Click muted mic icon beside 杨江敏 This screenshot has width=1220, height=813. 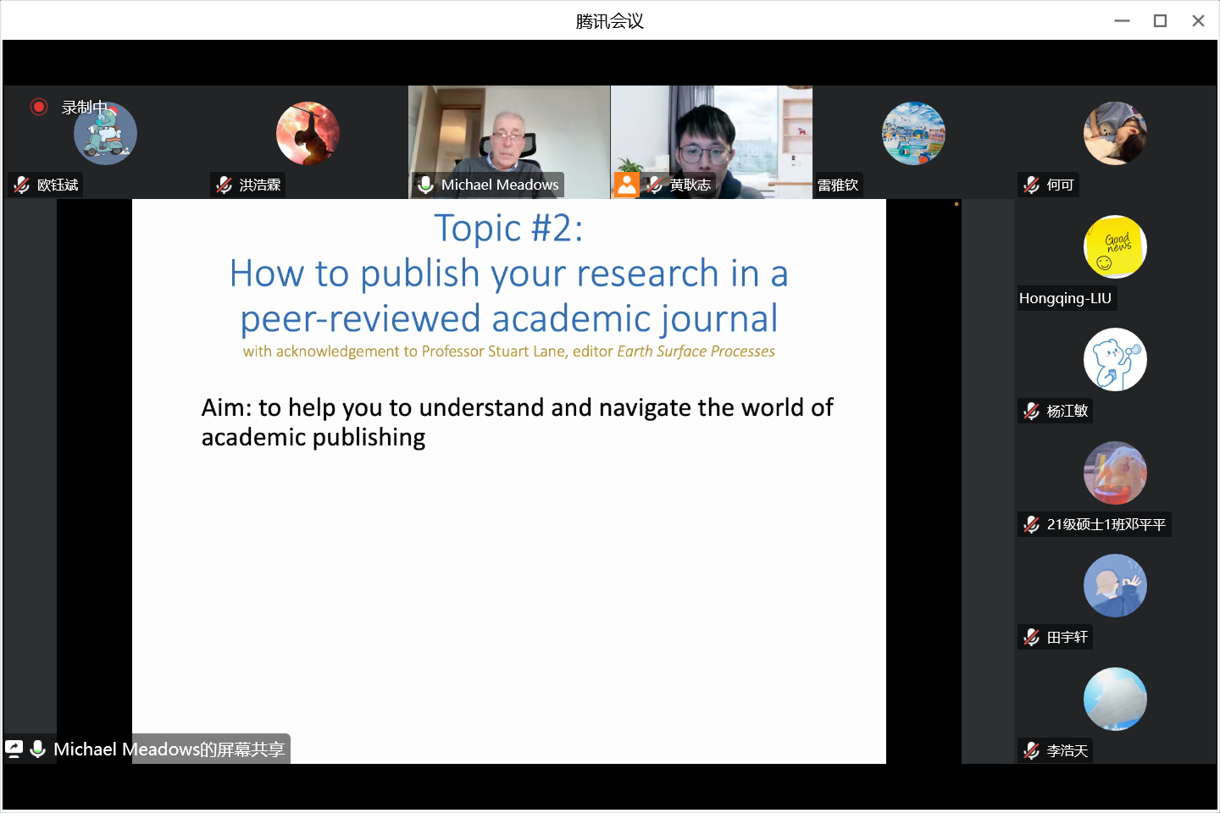point(1032,411)
